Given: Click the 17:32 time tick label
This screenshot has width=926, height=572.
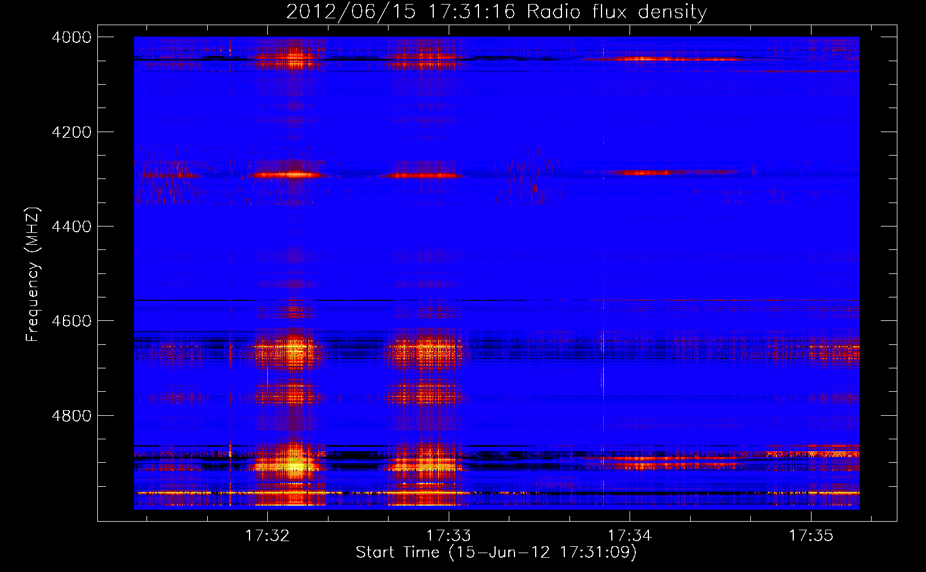Looking at the screenshot, I should [x=268, y=535].
